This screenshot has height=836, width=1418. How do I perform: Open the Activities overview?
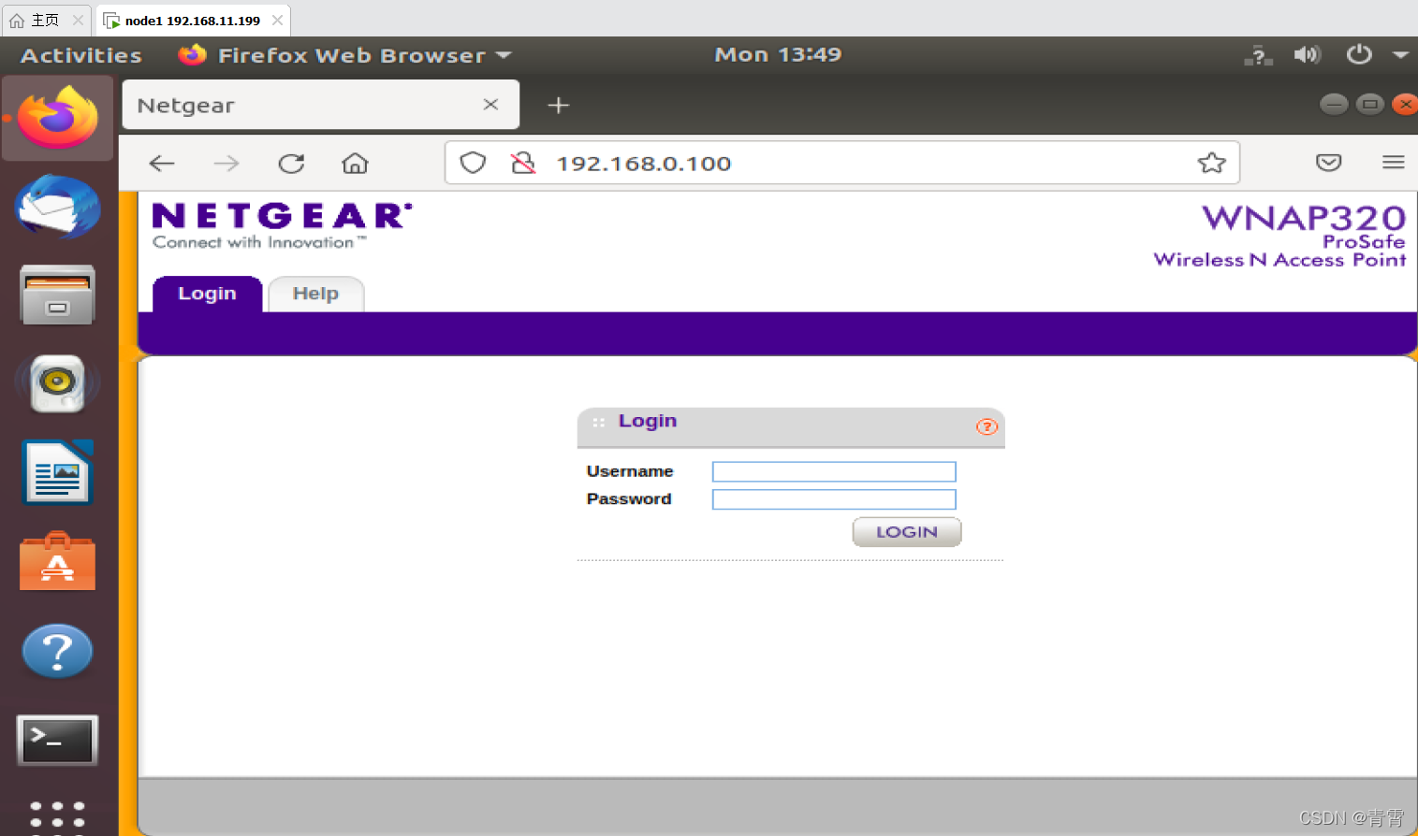coord(81,55)
